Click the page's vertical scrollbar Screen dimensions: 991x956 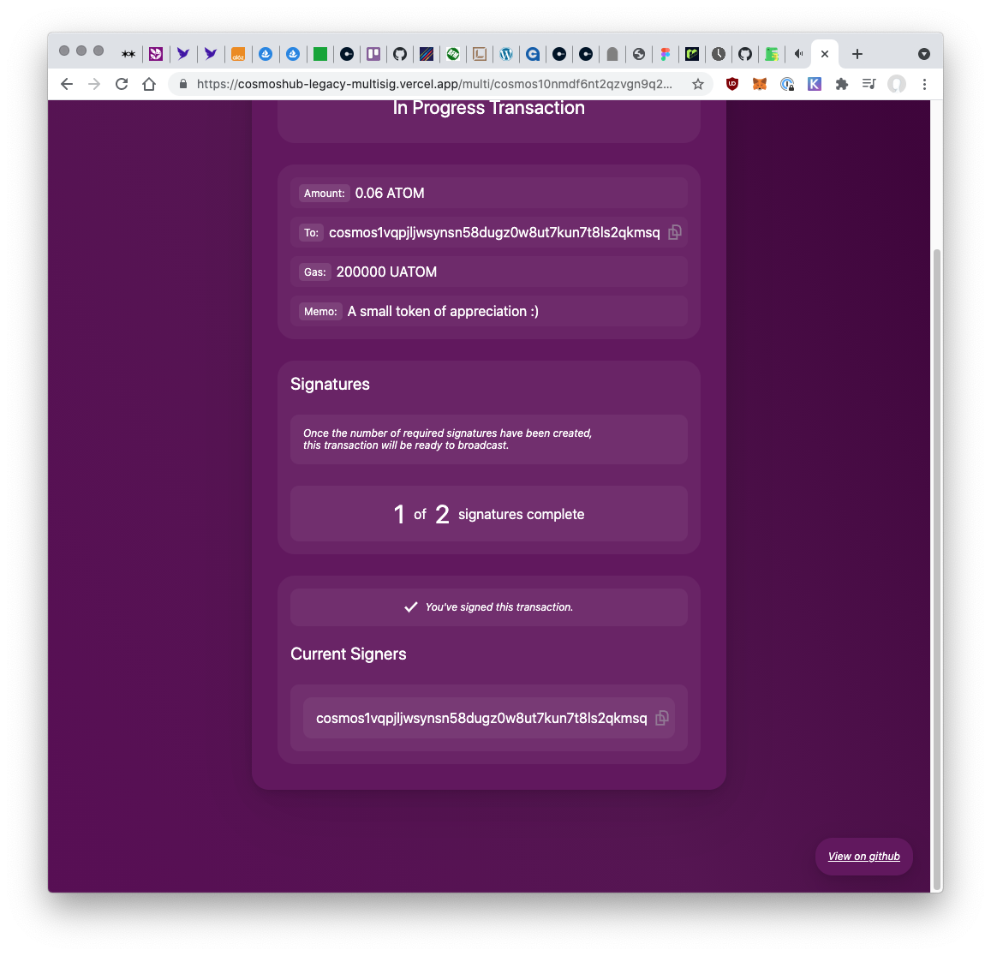coord(937,569)
